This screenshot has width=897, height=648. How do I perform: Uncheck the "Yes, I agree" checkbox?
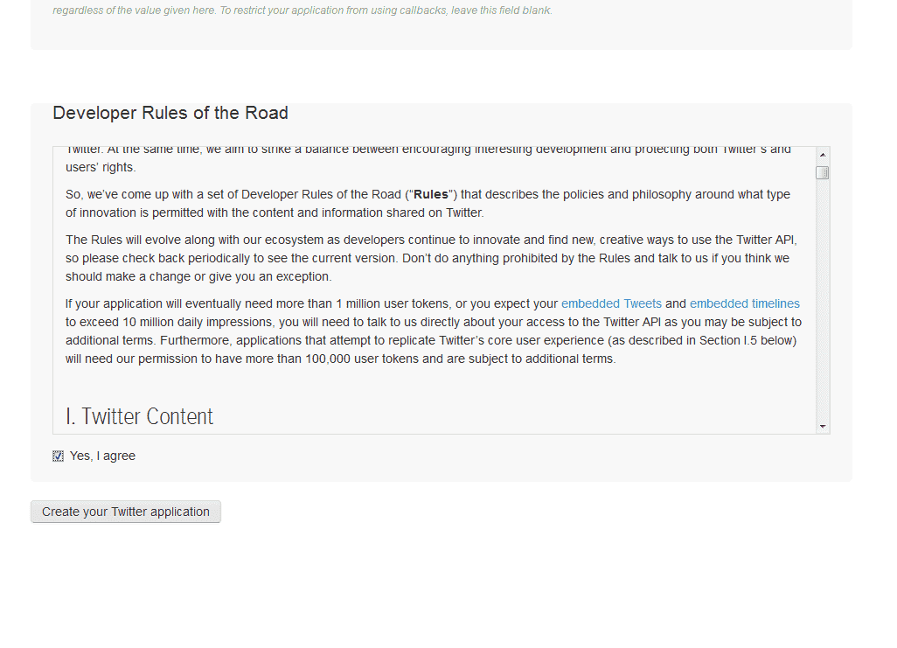point(58,456)
